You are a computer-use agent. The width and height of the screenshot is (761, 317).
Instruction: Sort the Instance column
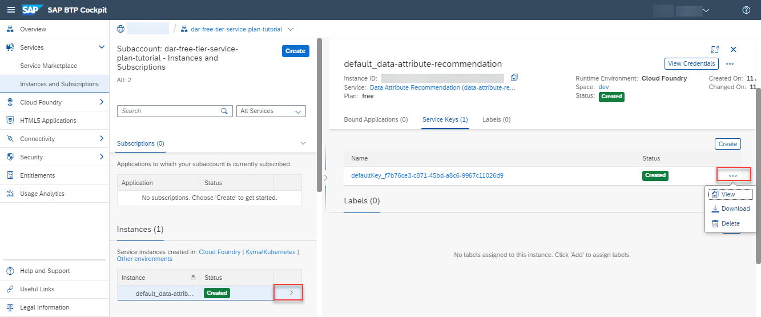(x=193, y=278)
